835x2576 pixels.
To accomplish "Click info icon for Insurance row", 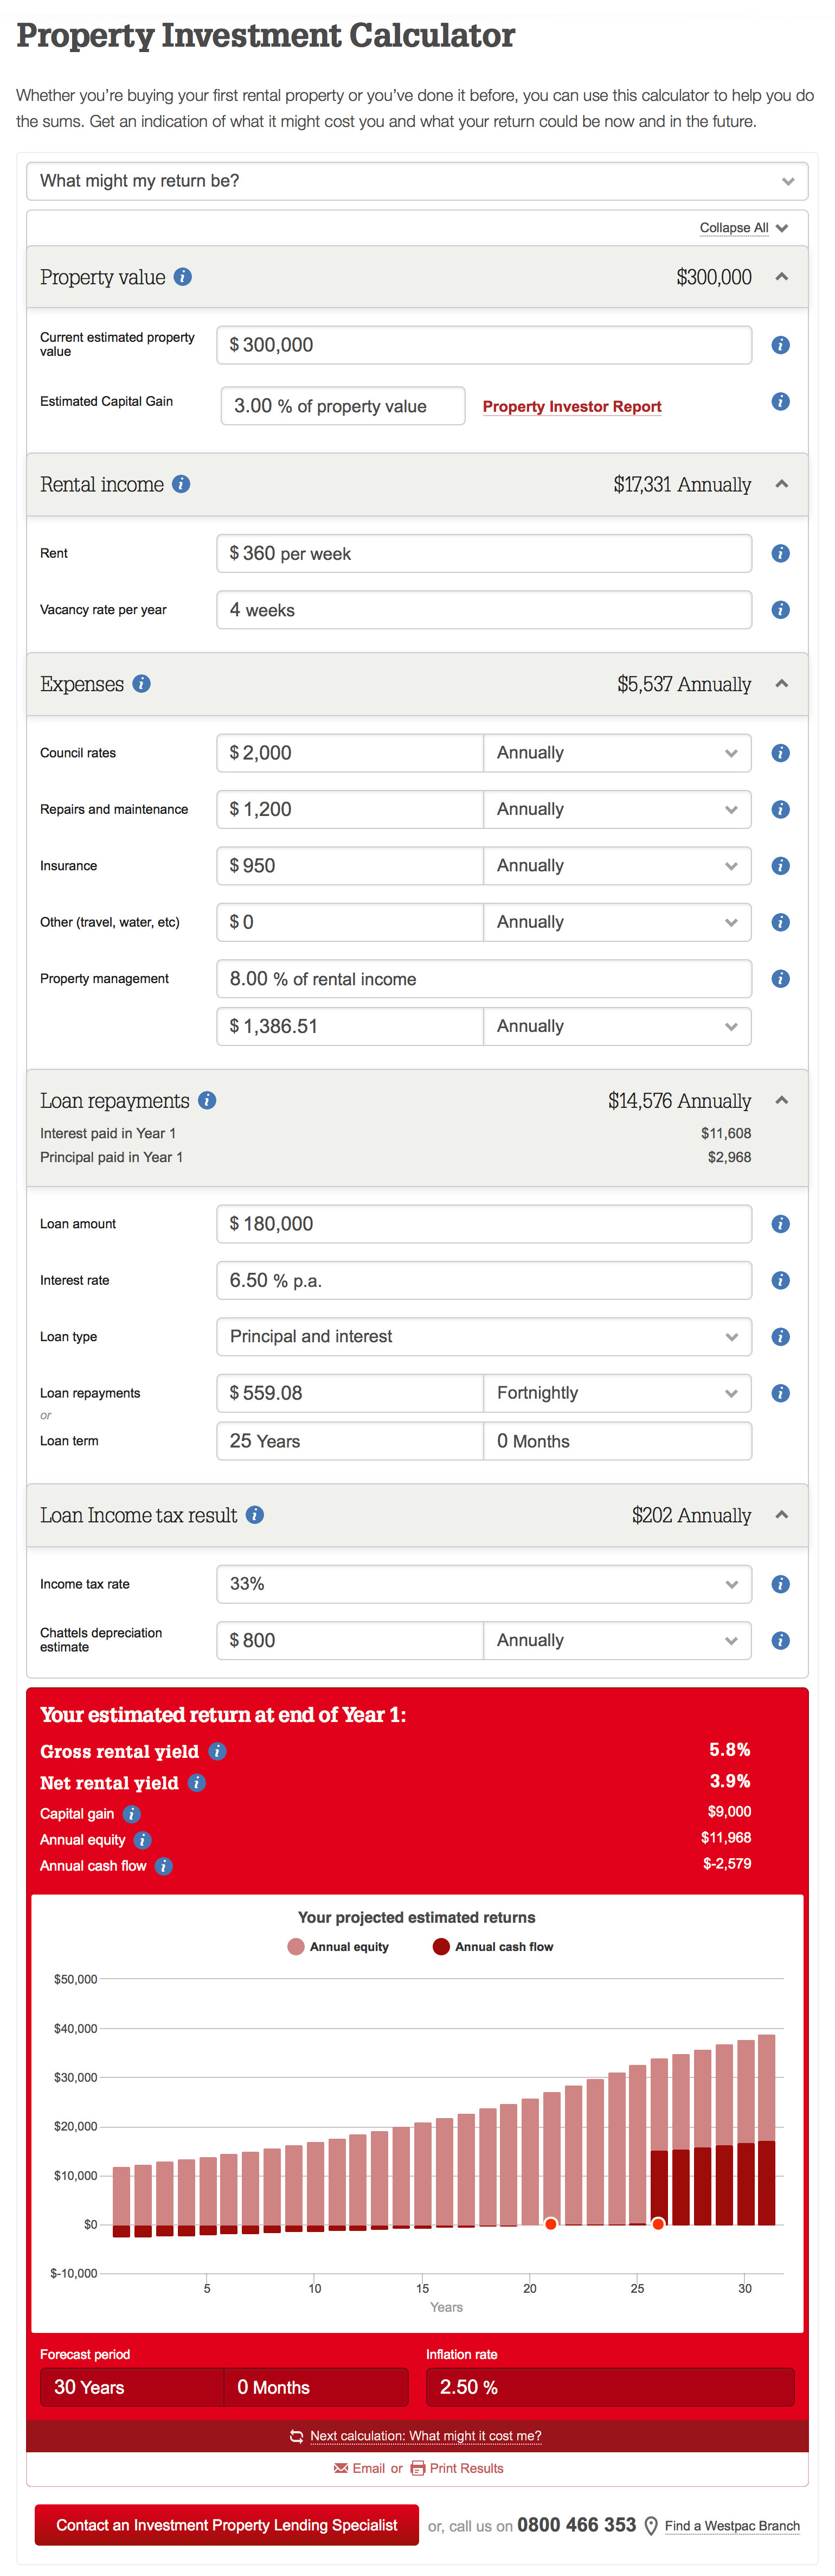I will pyautogui.click(x=781, y=866).
